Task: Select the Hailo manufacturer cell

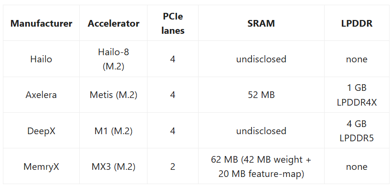Action: point(41,59)
